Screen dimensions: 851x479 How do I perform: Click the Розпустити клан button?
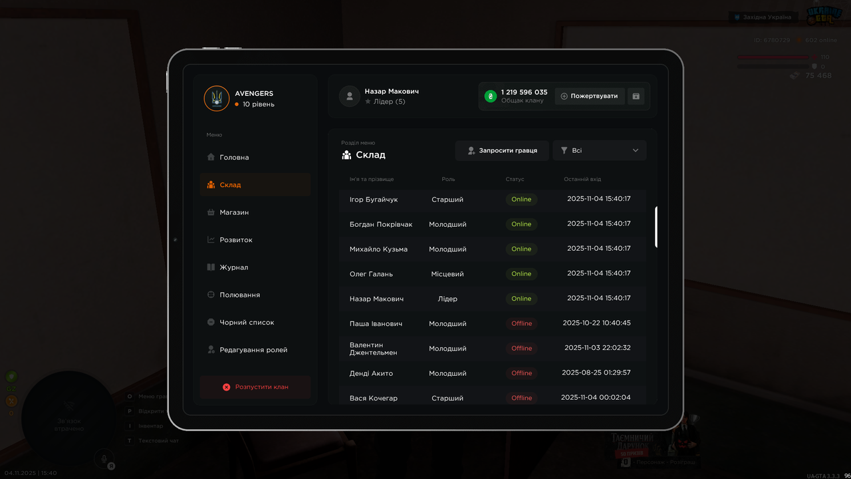[x=255, y=387]
